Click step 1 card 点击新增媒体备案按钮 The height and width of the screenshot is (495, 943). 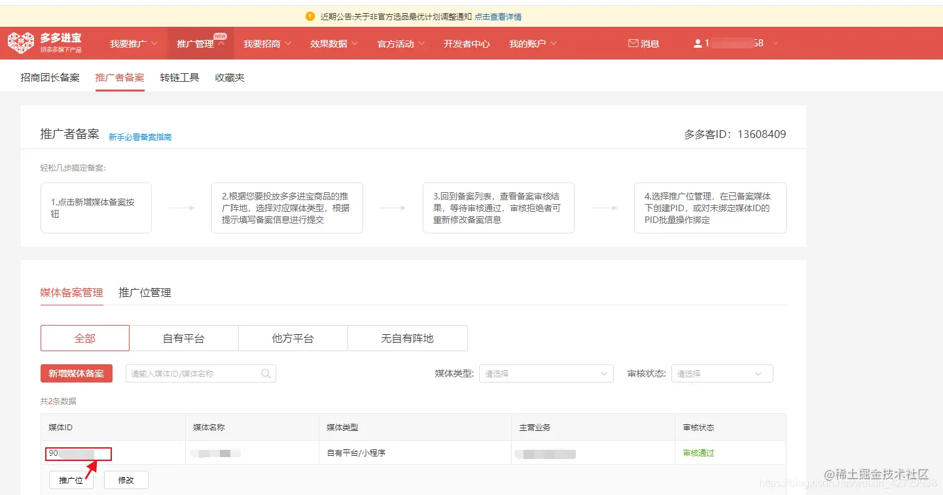click(x=96, y=208)
